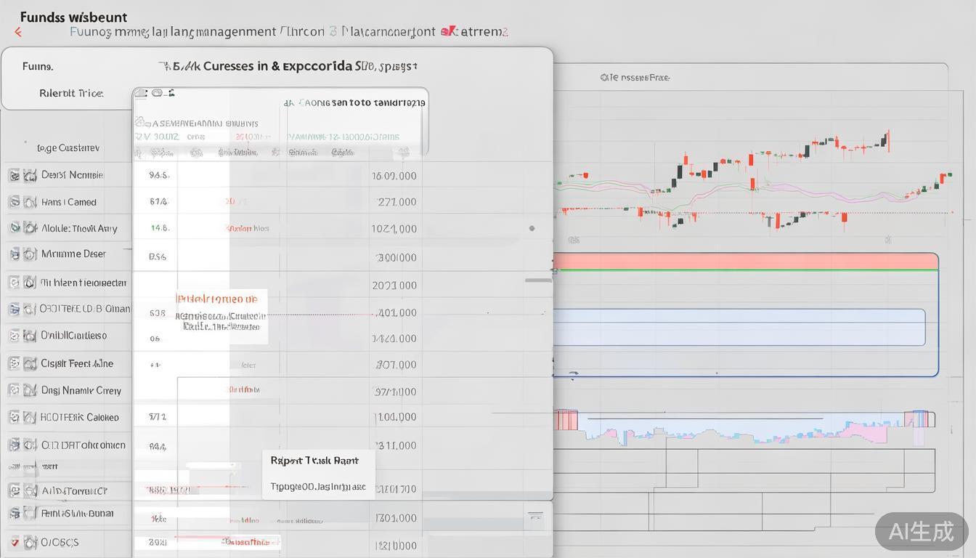
Task: Toggle the red checked box beside OJOBCS
Action: 14,542
